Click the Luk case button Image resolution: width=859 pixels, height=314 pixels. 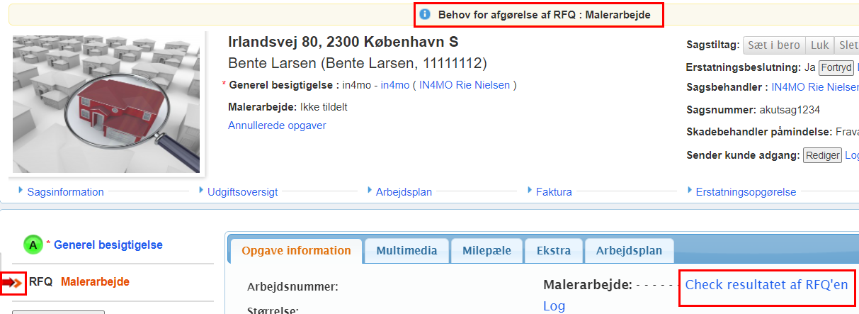[x=819, y=45]
